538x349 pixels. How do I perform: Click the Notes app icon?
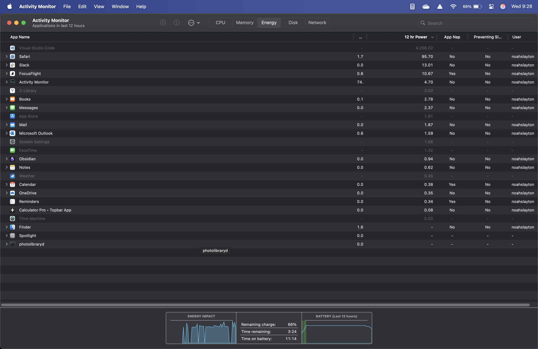click(x=12, y=167)
